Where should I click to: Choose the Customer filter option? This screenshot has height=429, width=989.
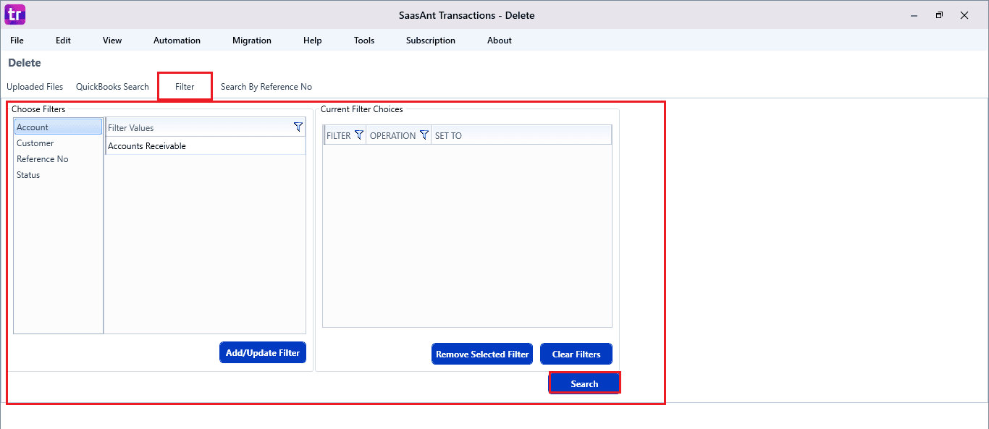pos(35,143)
